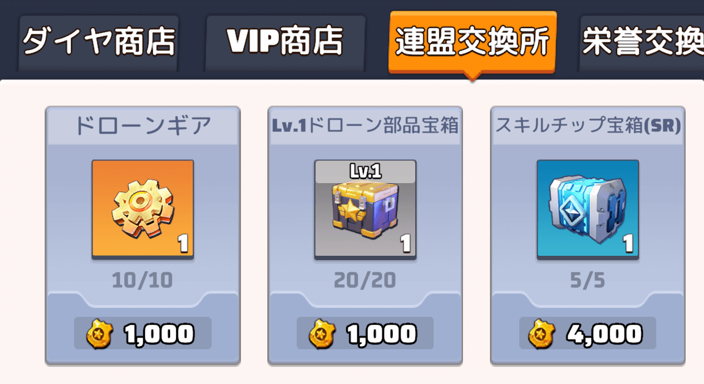The image size is (704, 384).
Task: Open the 栄誉交換 tab
Action: [x=642, y=42]
